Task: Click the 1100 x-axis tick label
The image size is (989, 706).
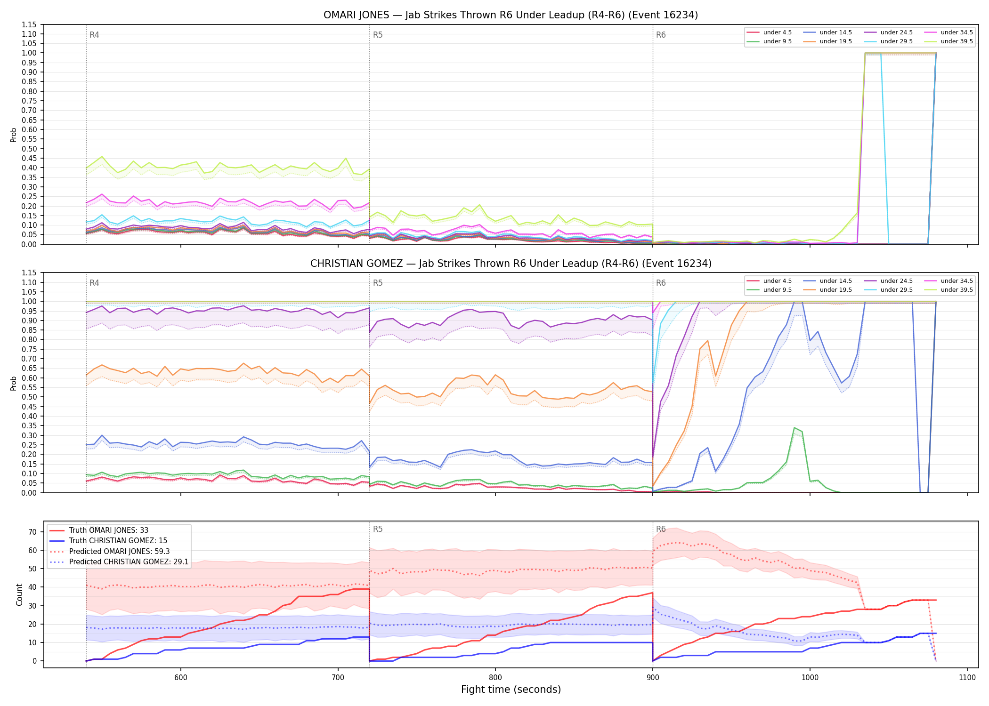Action: 967,677
